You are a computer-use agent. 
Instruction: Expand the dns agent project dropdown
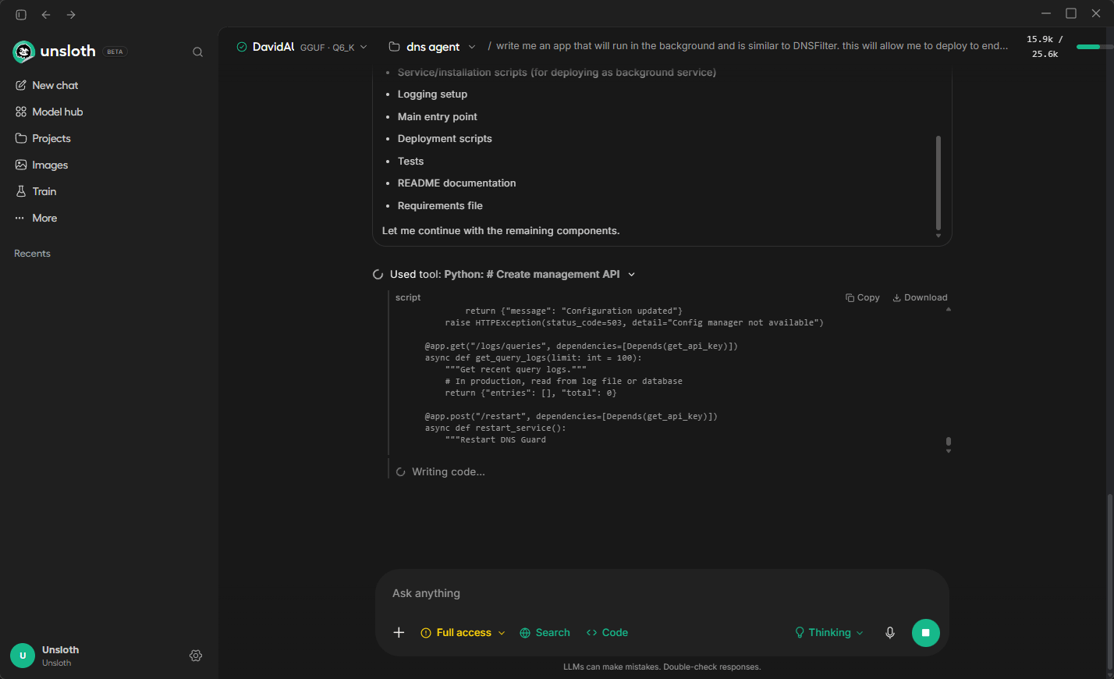(x=432, y=47)
